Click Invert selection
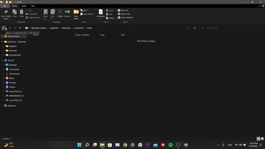265x149 pixels. coord(125,17)
